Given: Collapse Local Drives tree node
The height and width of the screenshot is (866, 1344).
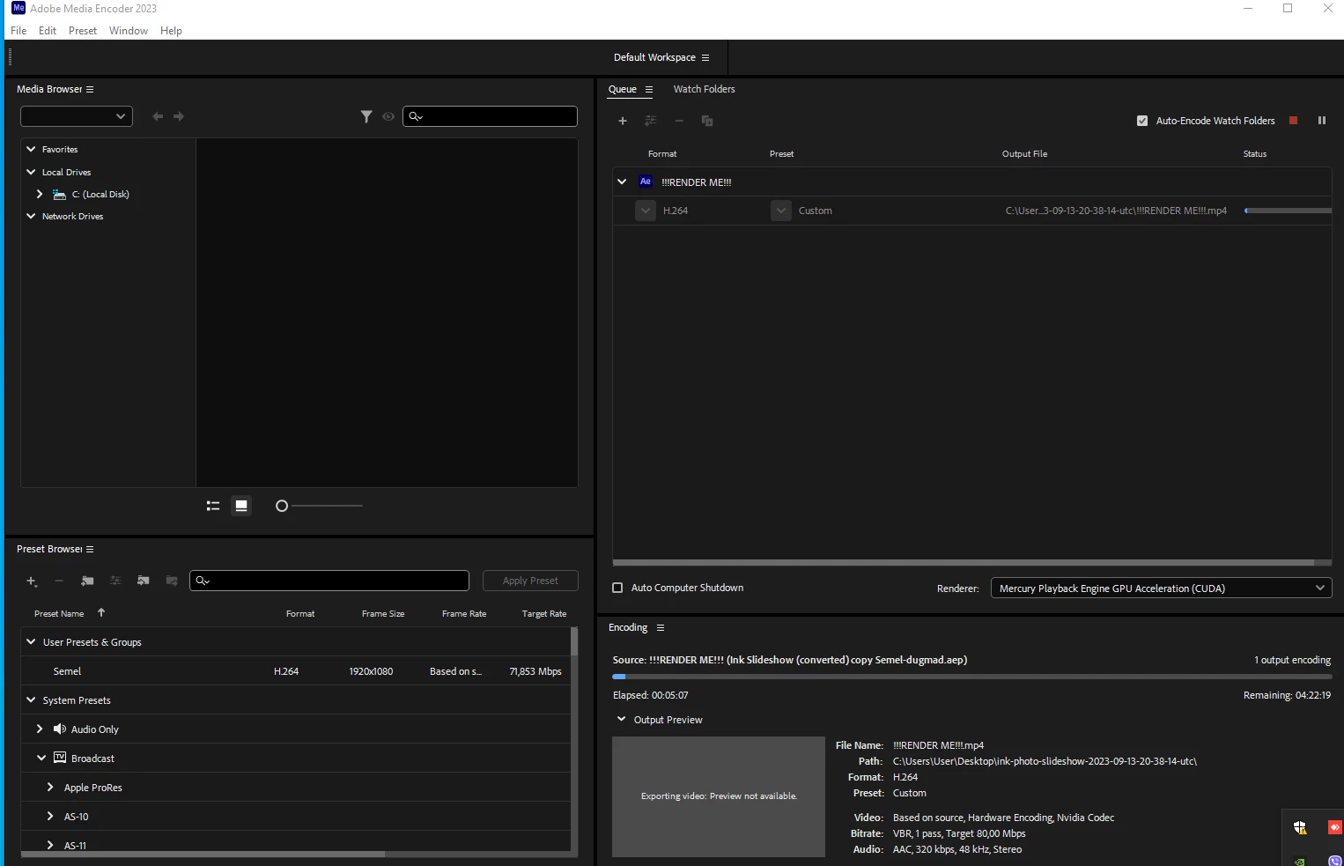Looking at the screenshot, I should pos(31,172).
